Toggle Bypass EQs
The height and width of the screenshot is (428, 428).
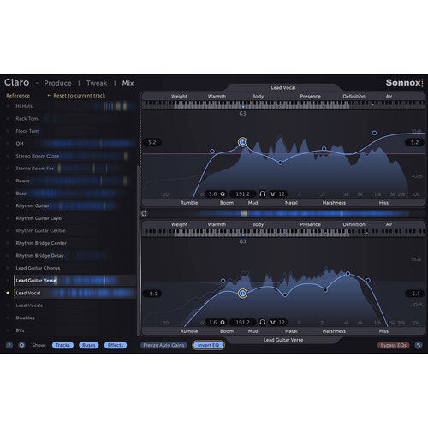click(x=394, y=345)
